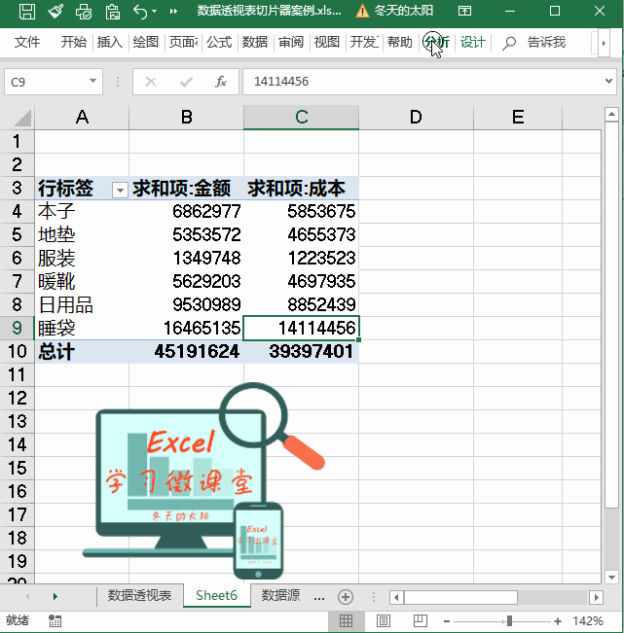This screenshot has height=633, width=624.
Task: Click the format painter brush icon
Action: pos(55,11)
